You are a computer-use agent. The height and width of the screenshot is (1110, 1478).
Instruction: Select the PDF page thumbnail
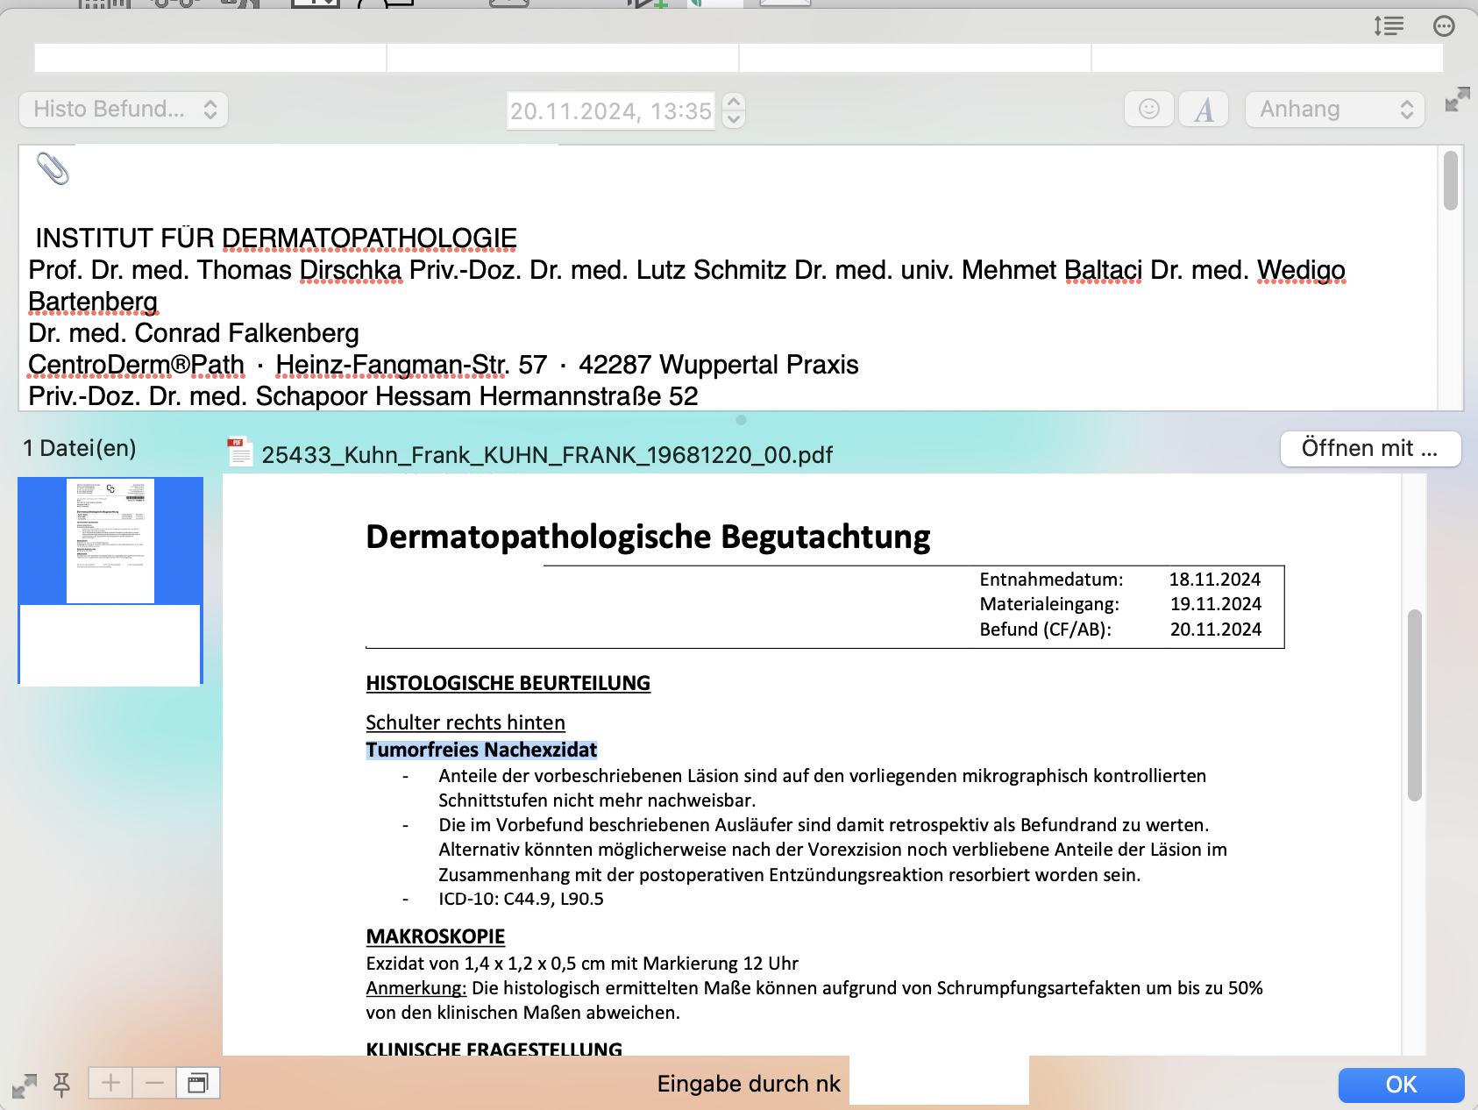click(110, 540)
